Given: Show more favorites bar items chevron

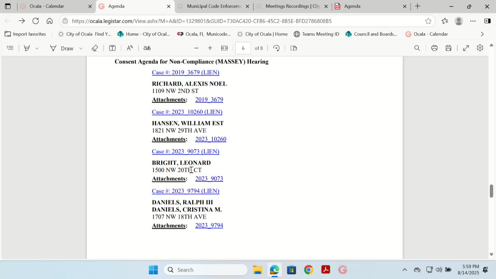Looking at the screenshot, I should [482, 34].
